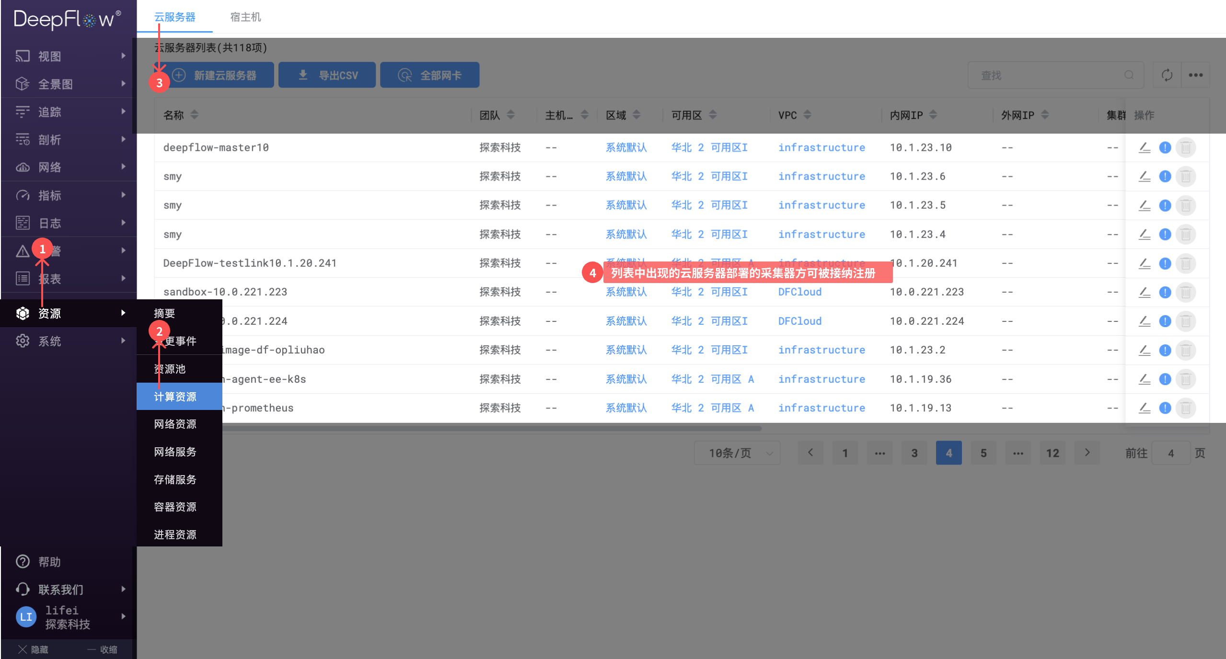Screen dimensions: 1226x659
Task: Click the 帮助 help icon in the sidebar
Action: point(23,561)
